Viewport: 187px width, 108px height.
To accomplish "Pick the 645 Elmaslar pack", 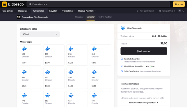I will (x=100, y=99).
